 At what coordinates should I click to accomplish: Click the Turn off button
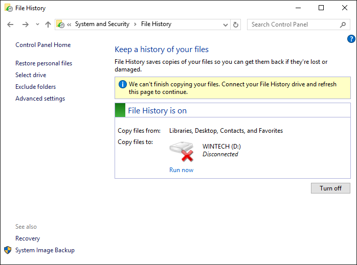pos(330,188)
